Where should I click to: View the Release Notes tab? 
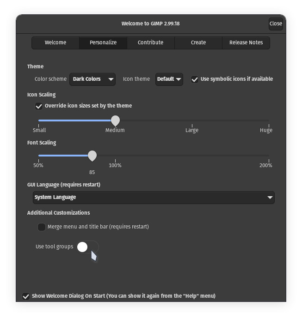click(x=246, y=42)
